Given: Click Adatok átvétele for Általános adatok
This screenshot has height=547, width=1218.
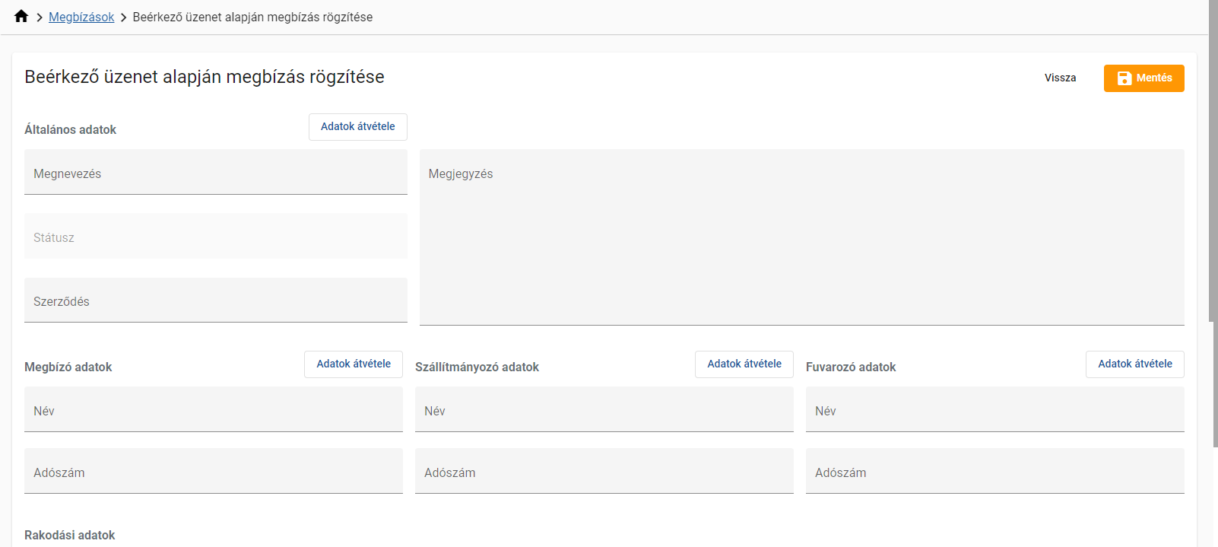Looking at the screenshot, I should click(357, 127).
